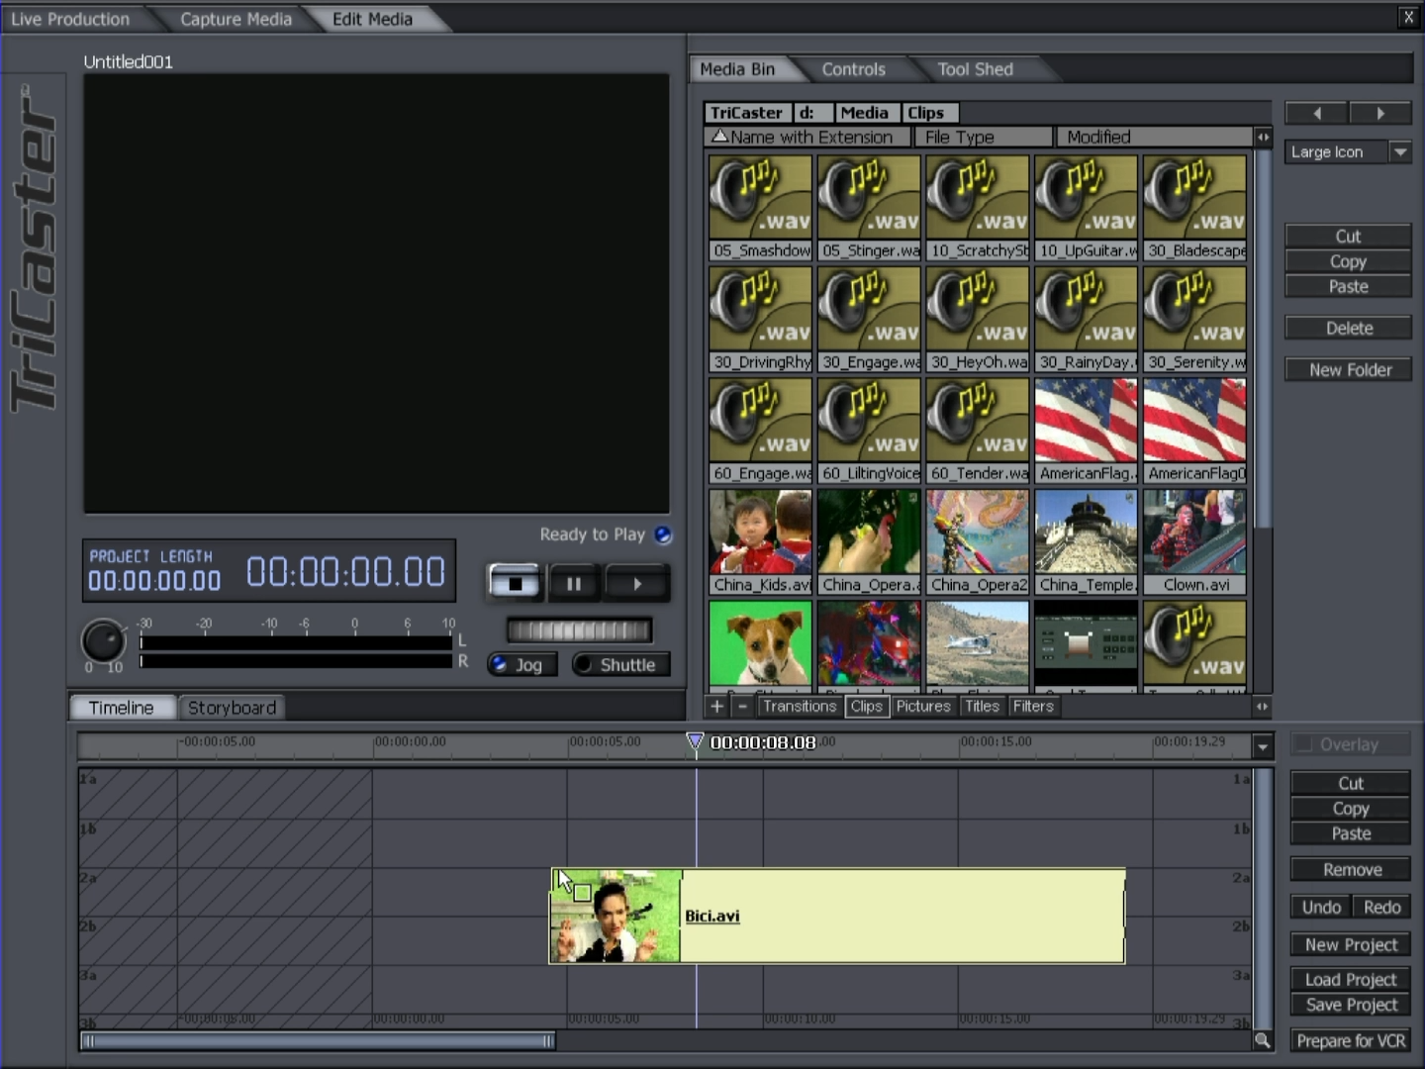Click the timeline Remove button

pos(1351,869)
